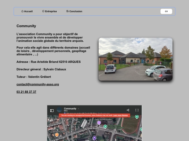189x141 pixels.
Task: Open the Conclusion page
Action: (x=74, y=11)
